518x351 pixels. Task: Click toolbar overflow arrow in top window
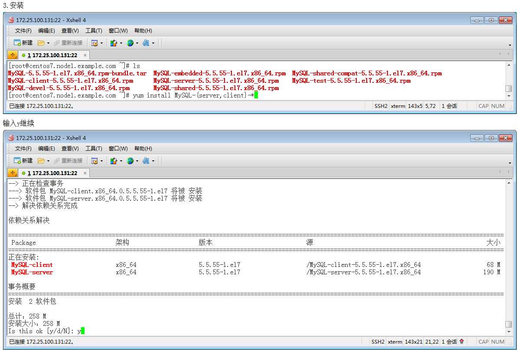tap(510, 45)
